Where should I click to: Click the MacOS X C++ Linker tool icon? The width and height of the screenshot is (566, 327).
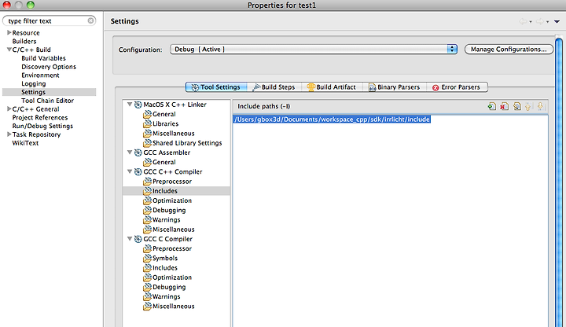point(138,105)
